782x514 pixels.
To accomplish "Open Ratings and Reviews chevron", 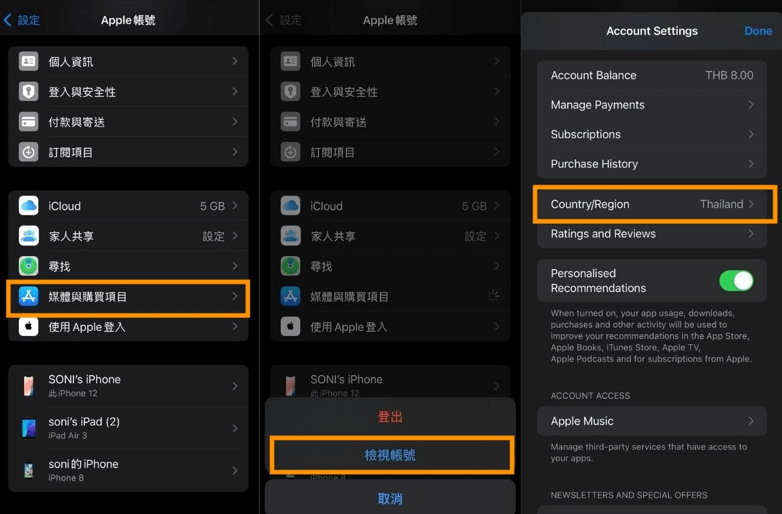I will (x=751, y=234).
